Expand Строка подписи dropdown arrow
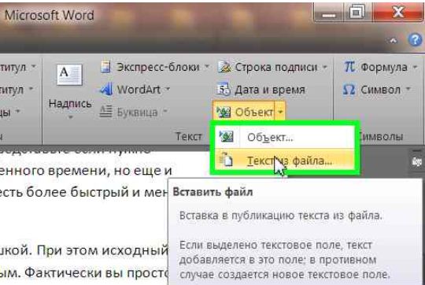 (325, 67)
